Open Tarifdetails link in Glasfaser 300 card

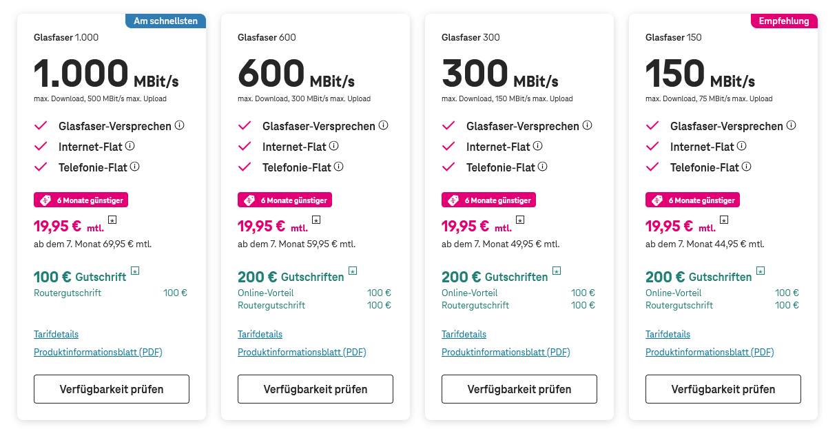(464, 334)
